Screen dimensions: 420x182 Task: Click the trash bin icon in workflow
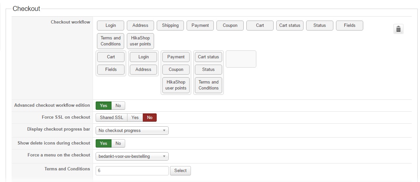click(x=398, y=29)
